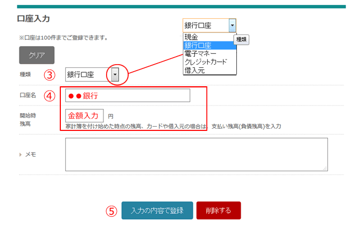Open the 種類 dropdown showing 銀行口座
350x229 pixels.
(x=92, y=74)
